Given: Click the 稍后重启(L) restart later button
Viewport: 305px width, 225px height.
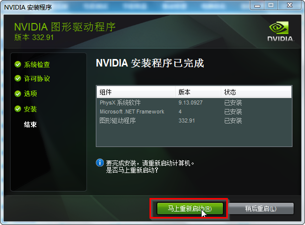Looking at the screenshot, I should tap(261, 208).
